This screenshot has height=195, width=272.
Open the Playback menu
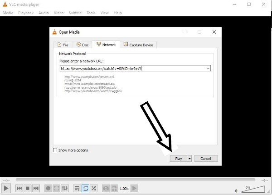click(26, 13)
